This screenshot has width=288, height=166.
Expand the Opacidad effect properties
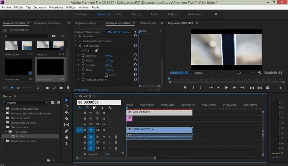(76, 36)
